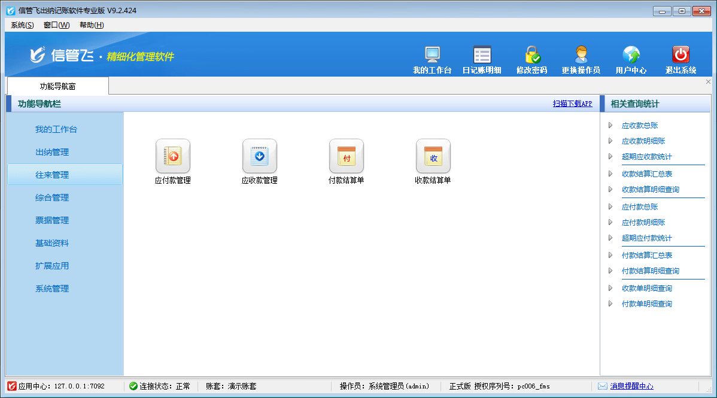717x398 pixels.
Task: Open the 应付款管理 module icon
Action: pos(172,157)
